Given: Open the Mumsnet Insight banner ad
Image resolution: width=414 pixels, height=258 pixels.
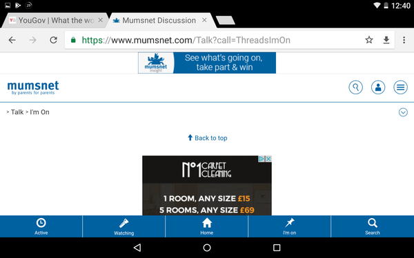Looking at the screenshot, I should (x=207, y=63).
